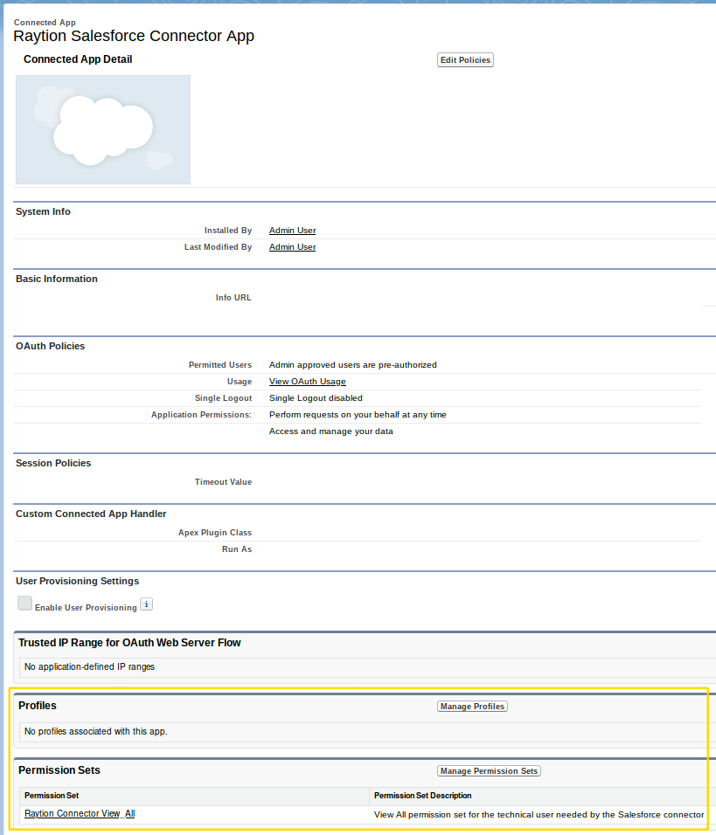Enable the User Provisioning checkbox
716x835 pixels.
[24, 604]
